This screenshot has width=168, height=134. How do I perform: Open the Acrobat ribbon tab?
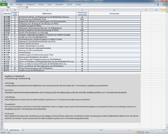tap(78, 4)
